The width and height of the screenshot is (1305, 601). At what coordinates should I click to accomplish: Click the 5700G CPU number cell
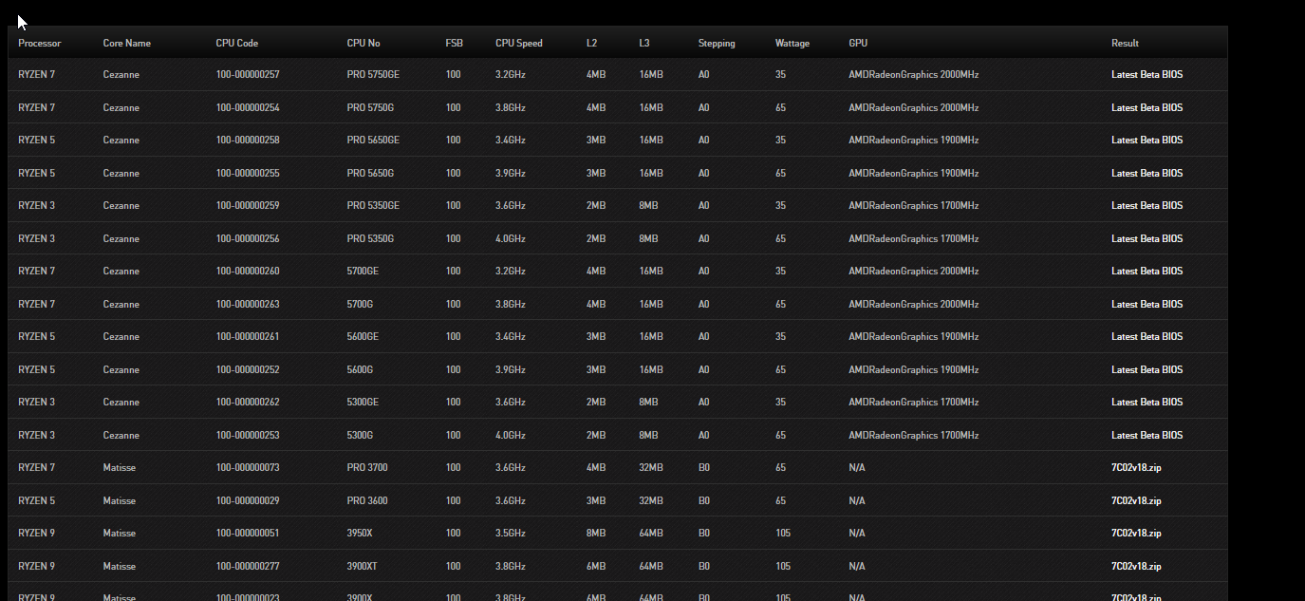pyautogui.click(x=360, y=304)
